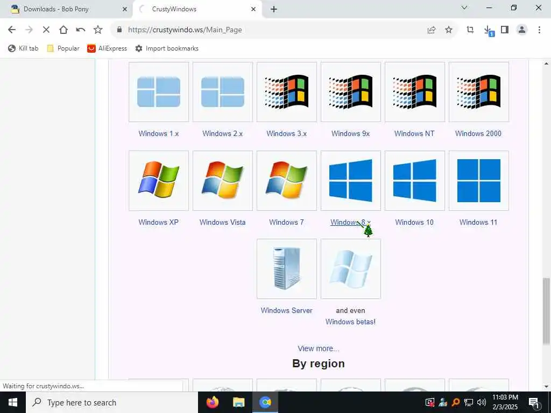Click the taskbar volume speaker icon
The height and width of the screenshot is (413, 551).
482,402
